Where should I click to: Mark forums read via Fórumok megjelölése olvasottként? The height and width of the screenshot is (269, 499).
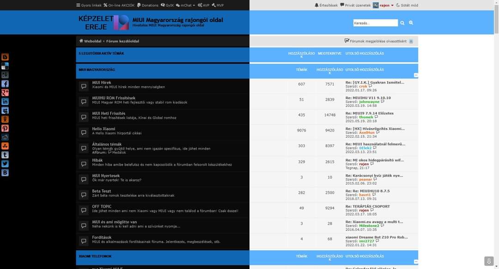pyautogui.click(x=376, y=41)
